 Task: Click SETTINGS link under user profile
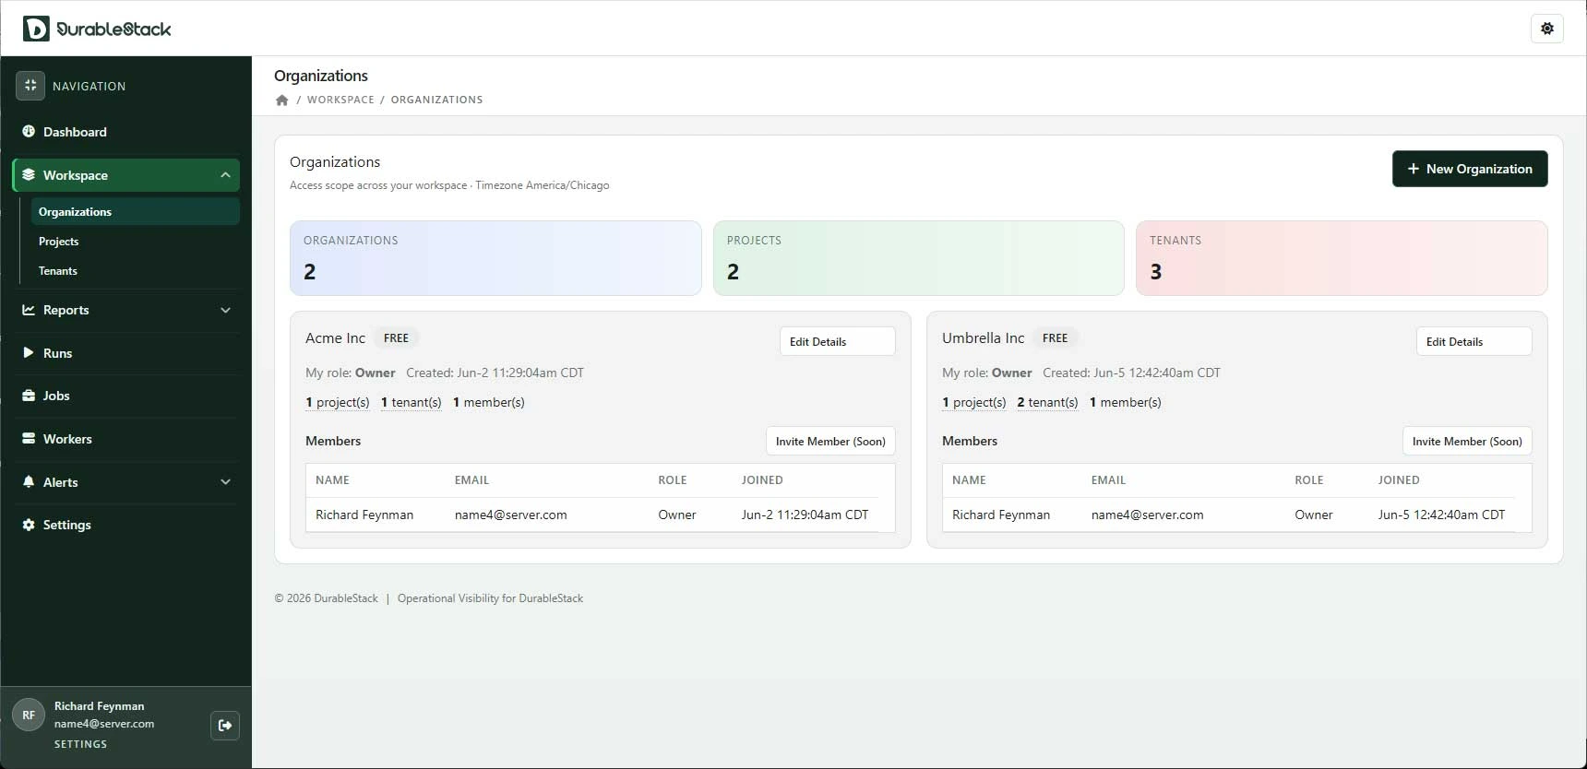(x=80, y=744)
